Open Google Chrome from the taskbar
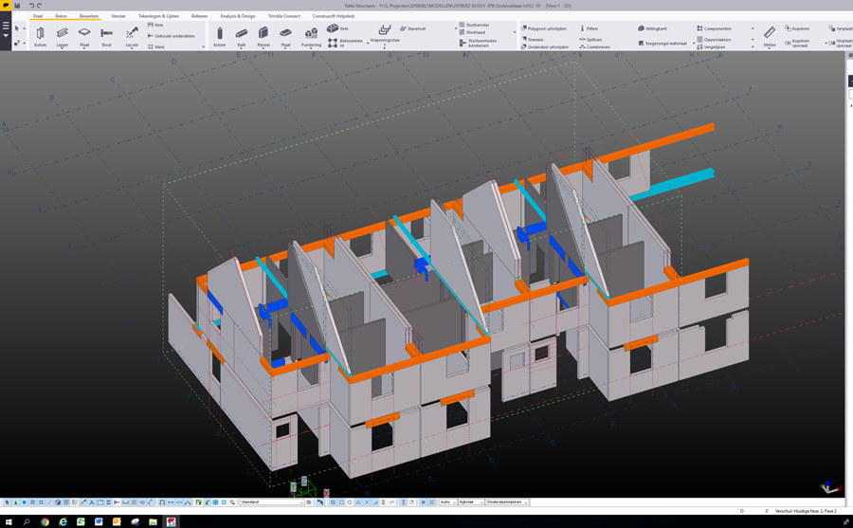The height and width of the screenshot is (528, 853). click(45, 522)
